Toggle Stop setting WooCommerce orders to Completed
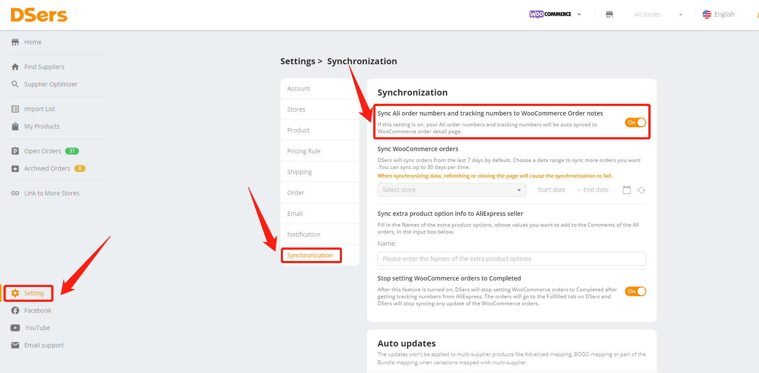759x373 pixels. point(635,291)
